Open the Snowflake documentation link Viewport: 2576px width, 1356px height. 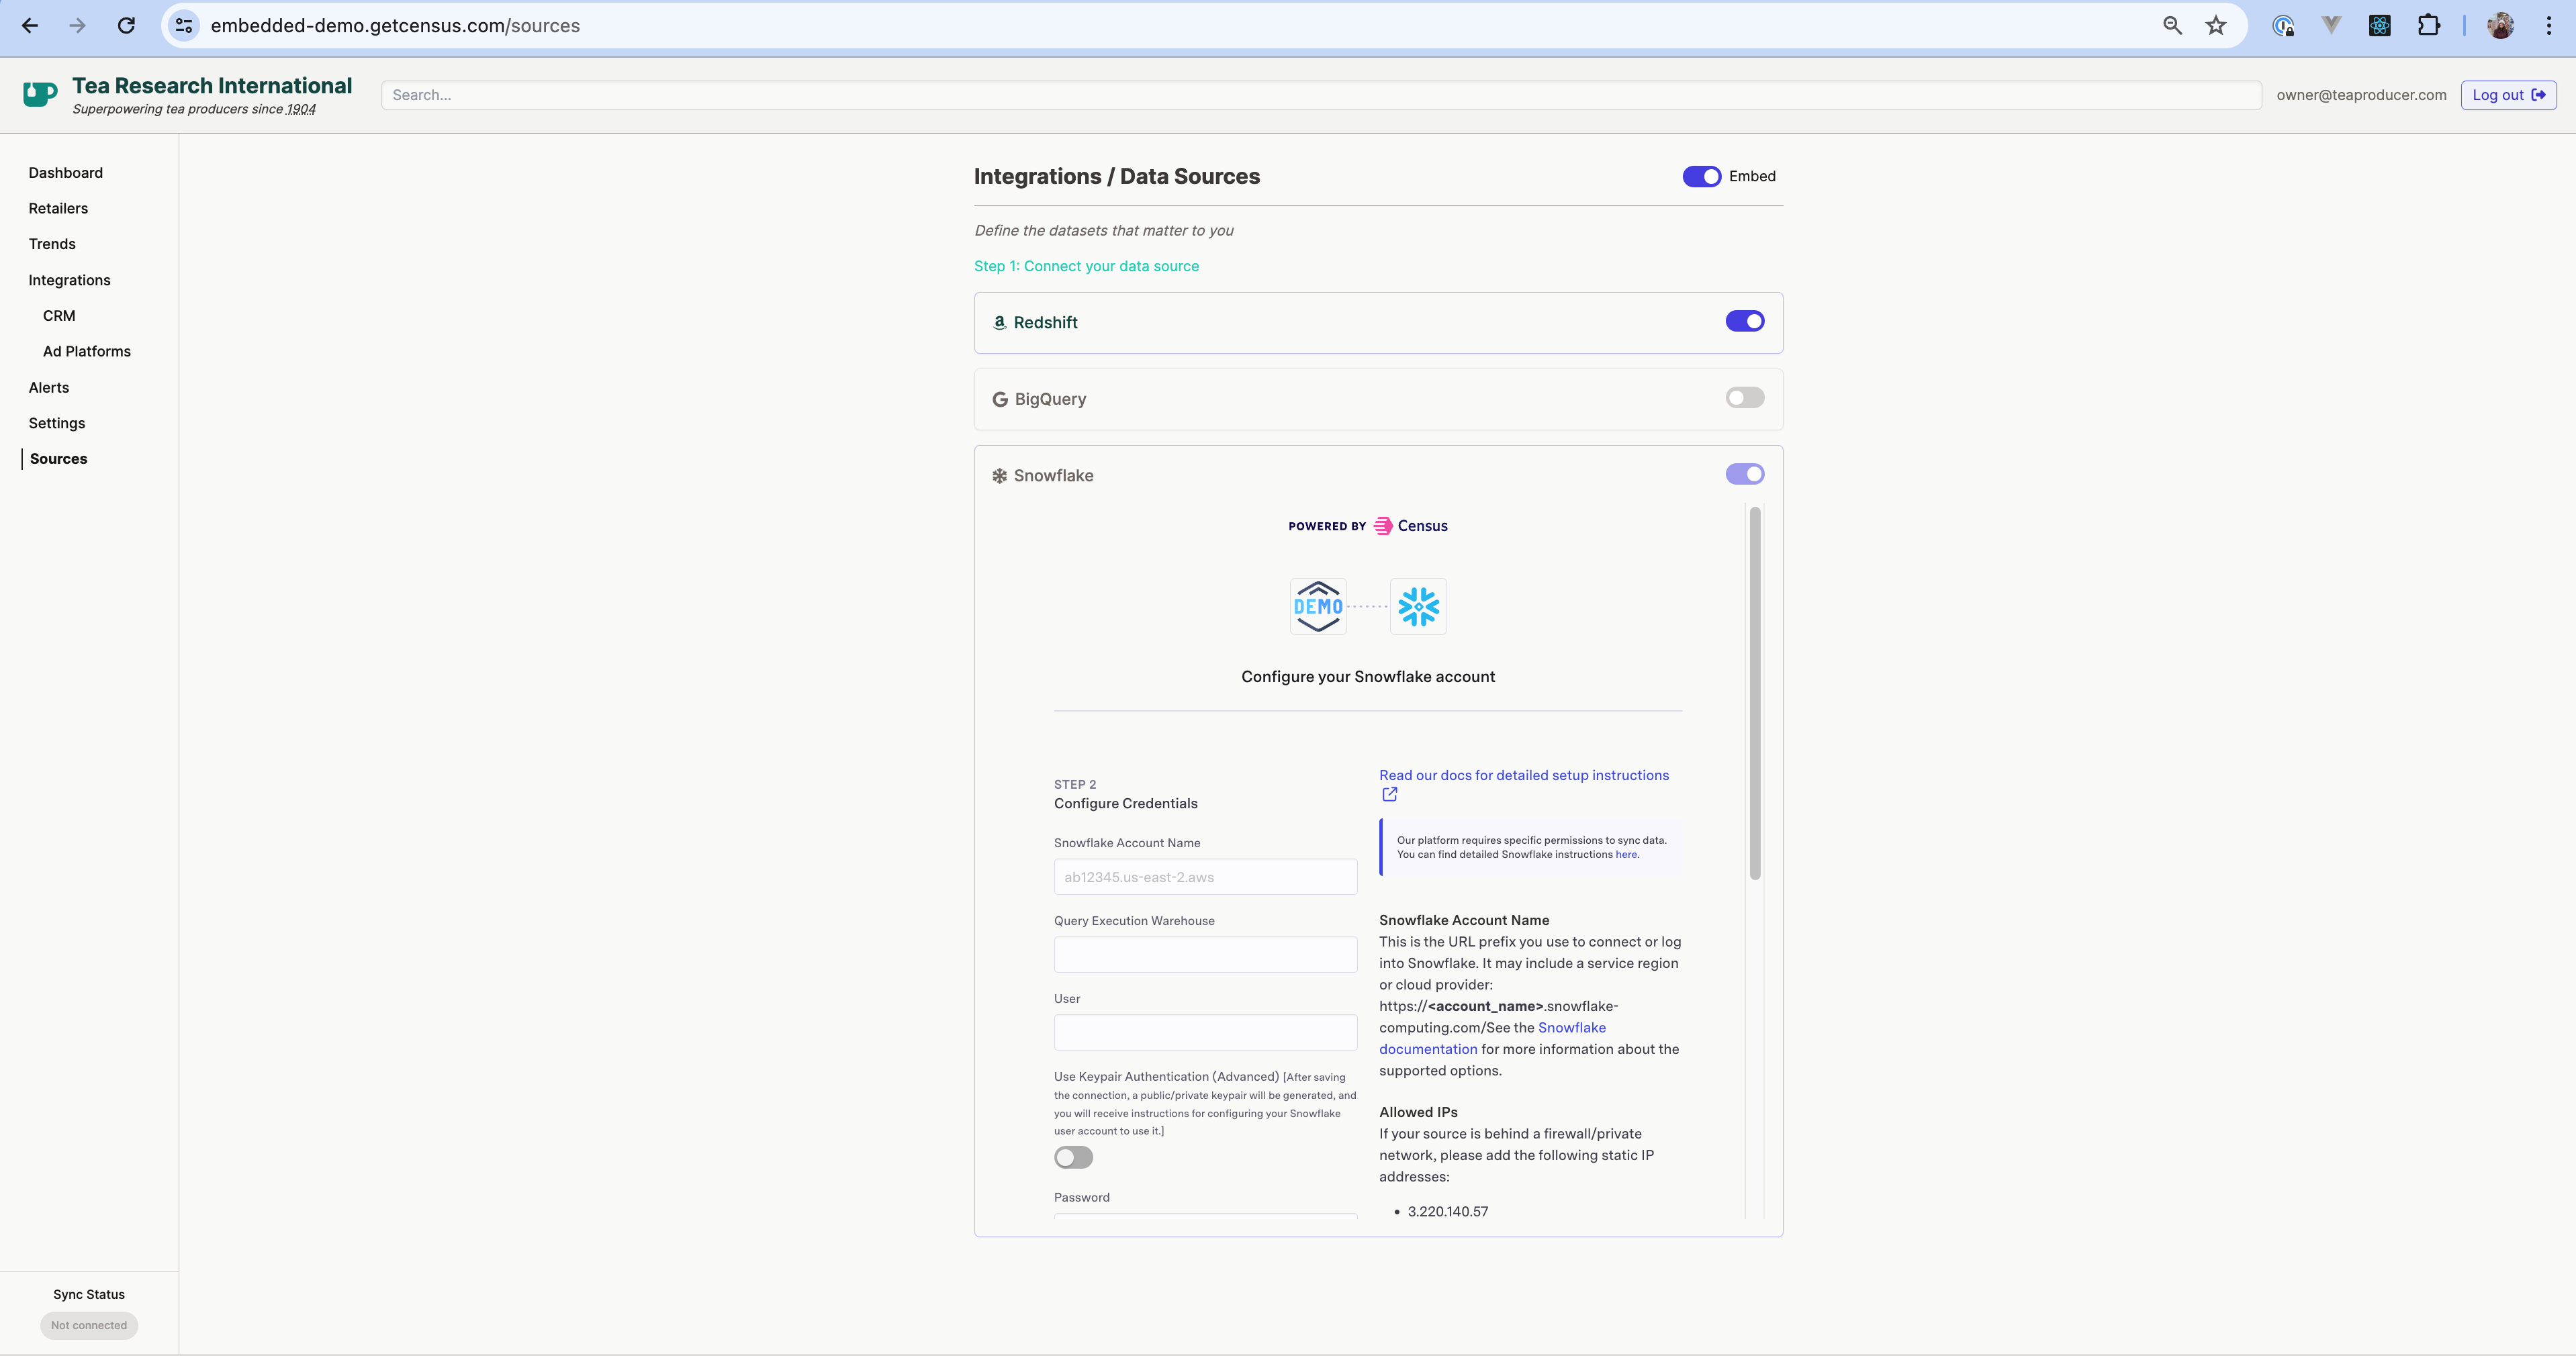coord(1571,1027)
